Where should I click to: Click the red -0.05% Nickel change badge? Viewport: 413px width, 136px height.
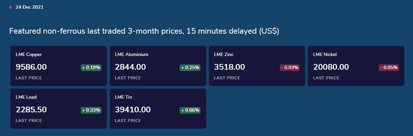[x=389, y=67]
